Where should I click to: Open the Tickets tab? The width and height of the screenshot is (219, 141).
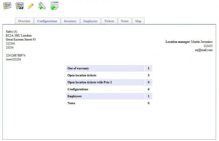pos(109,21)
